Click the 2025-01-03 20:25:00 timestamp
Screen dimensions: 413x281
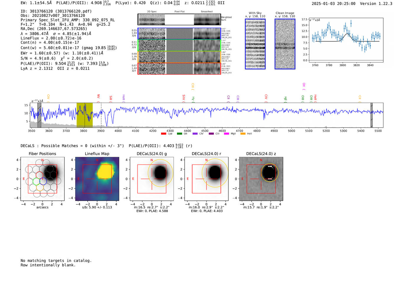[334, 4]
